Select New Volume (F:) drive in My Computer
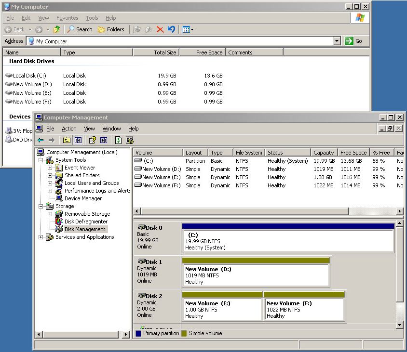Screen dimensions: 407x352 [28, 102]
